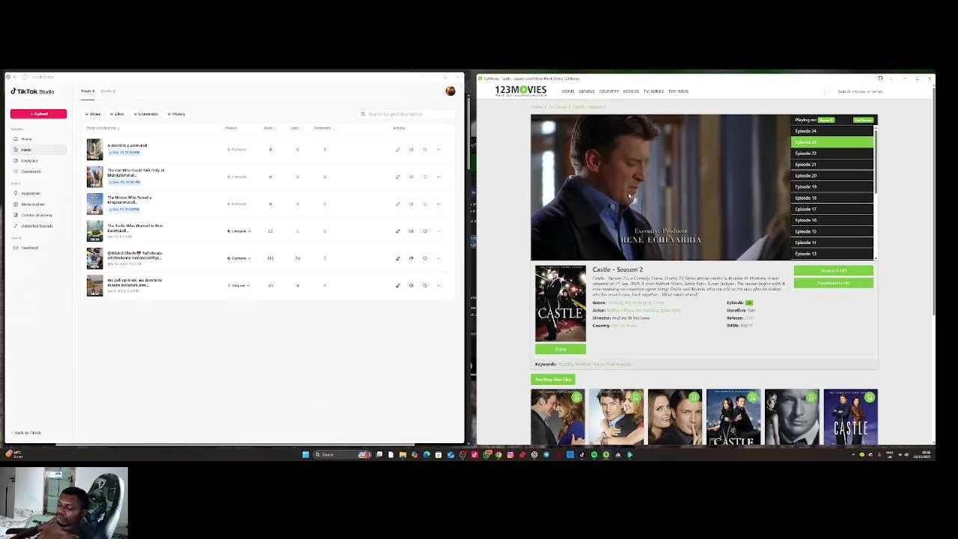
Task: Click the TikTok Studio search post description field
Action: 406,114
